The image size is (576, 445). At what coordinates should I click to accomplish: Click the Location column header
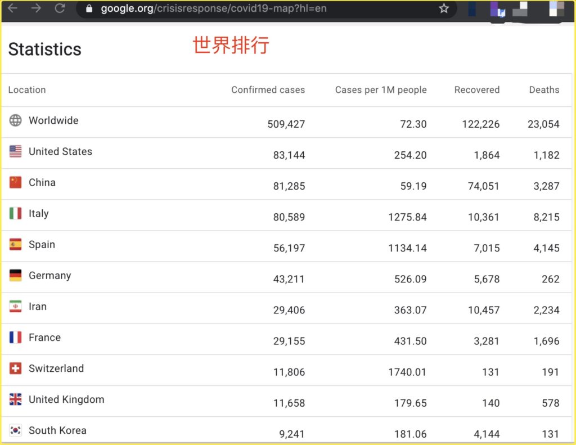[x=27, y=90]
